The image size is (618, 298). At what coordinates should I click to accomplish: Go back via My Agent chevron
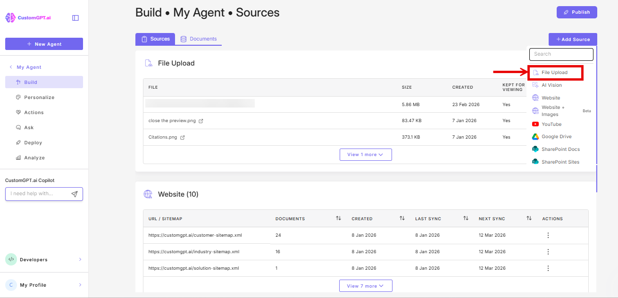click(11, 67)
